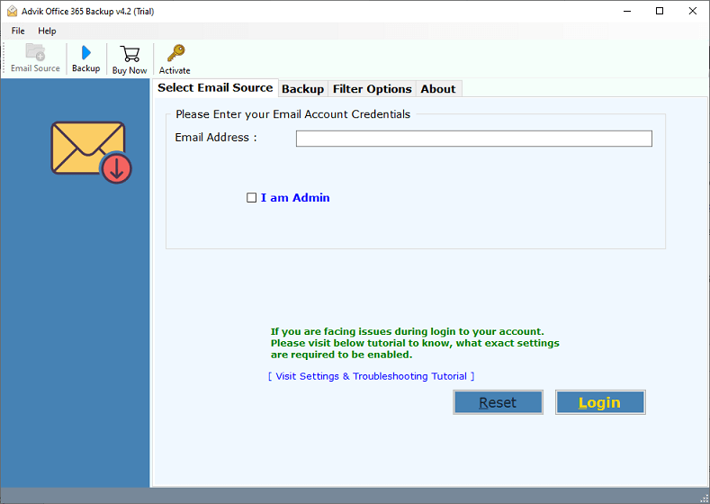Open the Filter Options tab
Screen dimensions: 710x504
click(373, 89)
